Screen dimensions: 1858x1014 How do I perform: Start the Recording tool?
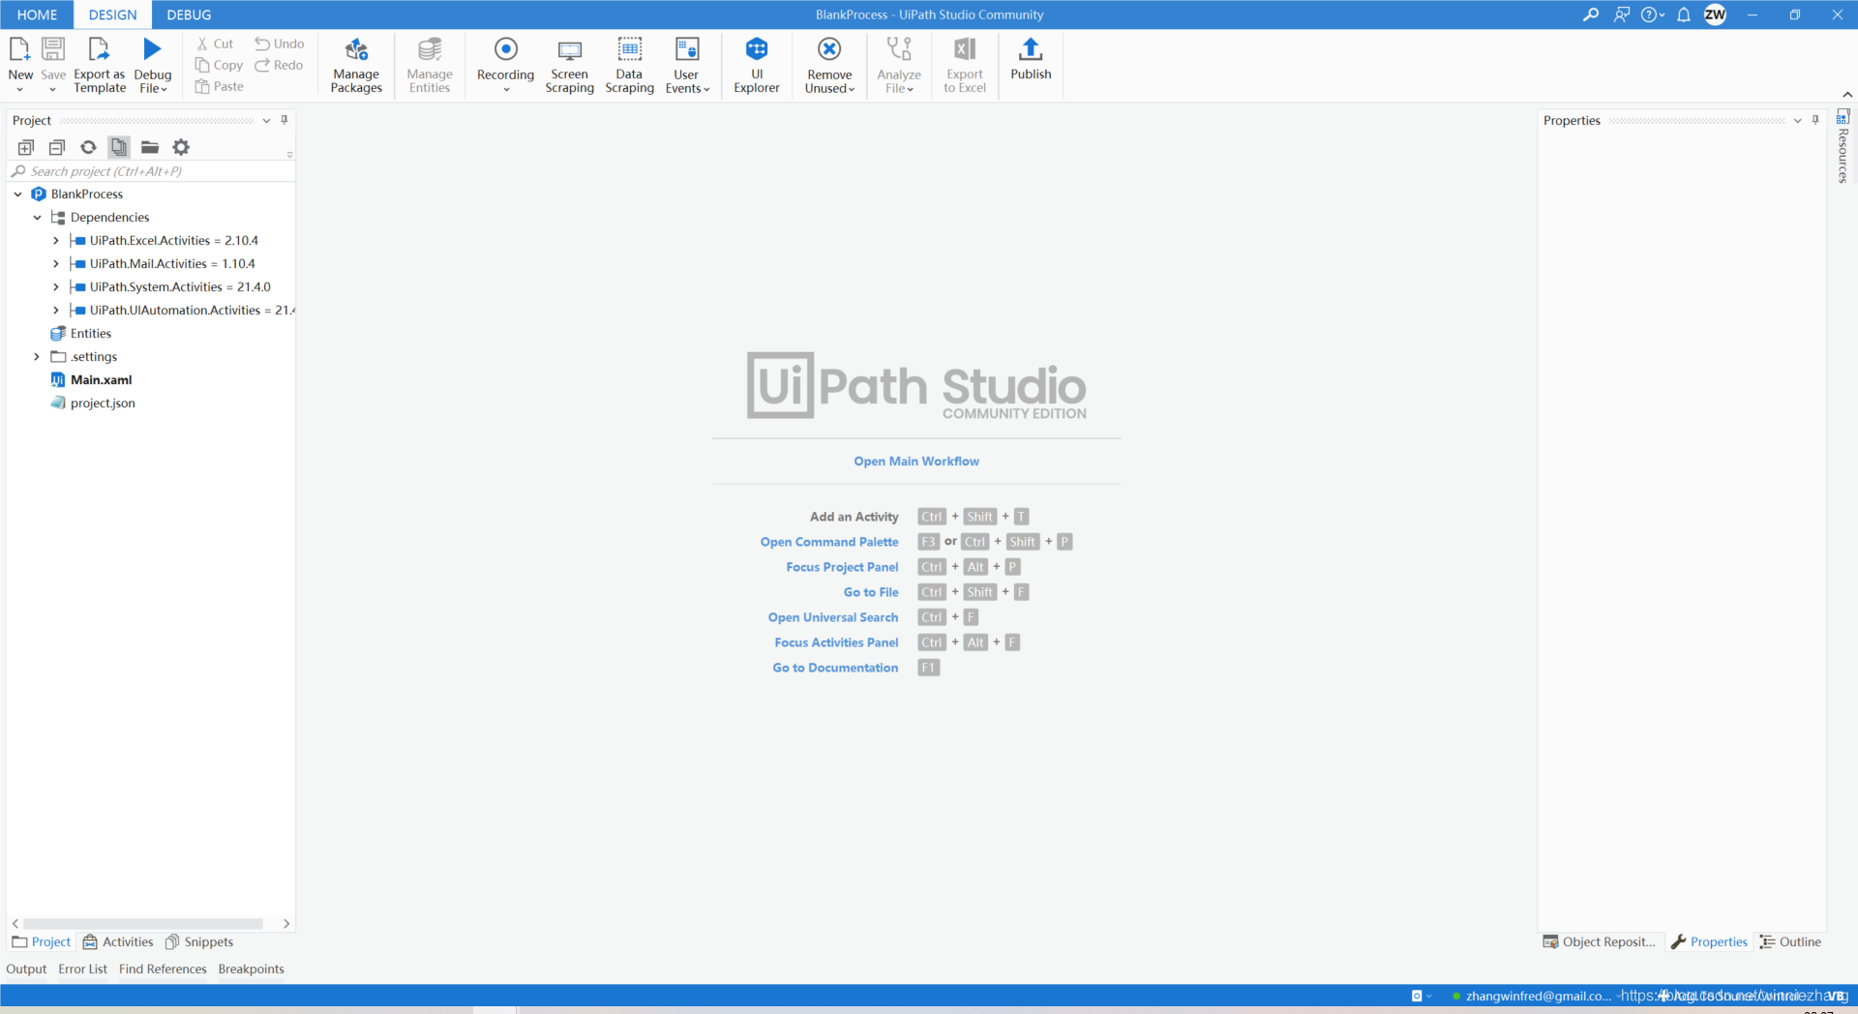click(505, 65)
